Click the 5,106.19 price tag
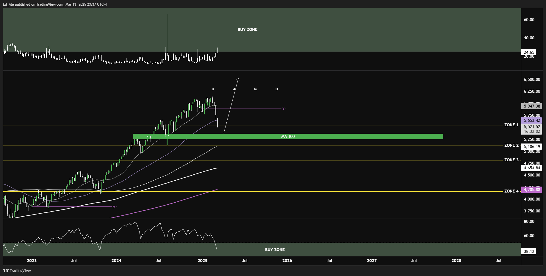The width and height of the screenshot is (546, 276). 532,146
